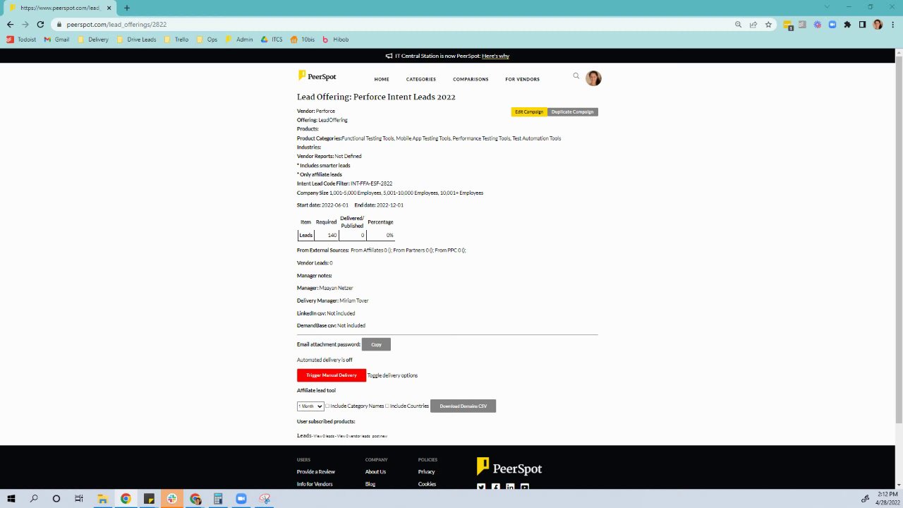903x508 pixels.
Task: Click the share page icon in address bar
Action: (x=753, y=24)
